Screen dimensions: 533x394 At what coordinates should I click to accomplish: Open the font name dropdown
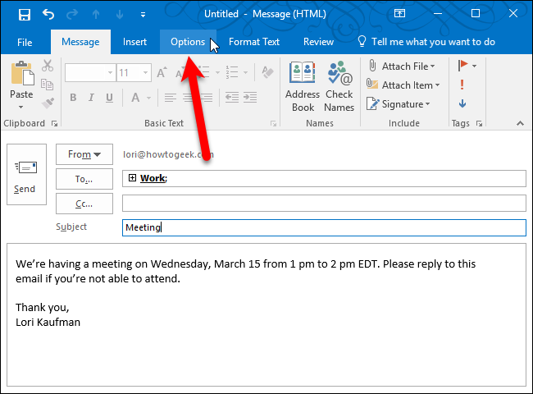click(x=110, y=72)
